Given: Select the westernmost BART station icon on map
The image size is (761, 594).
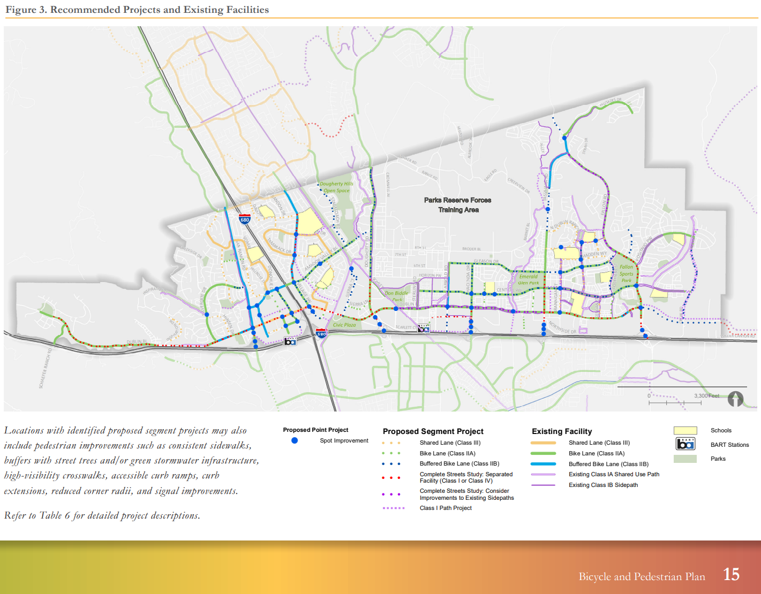Looking at the screenshot, I should point(290,341).
